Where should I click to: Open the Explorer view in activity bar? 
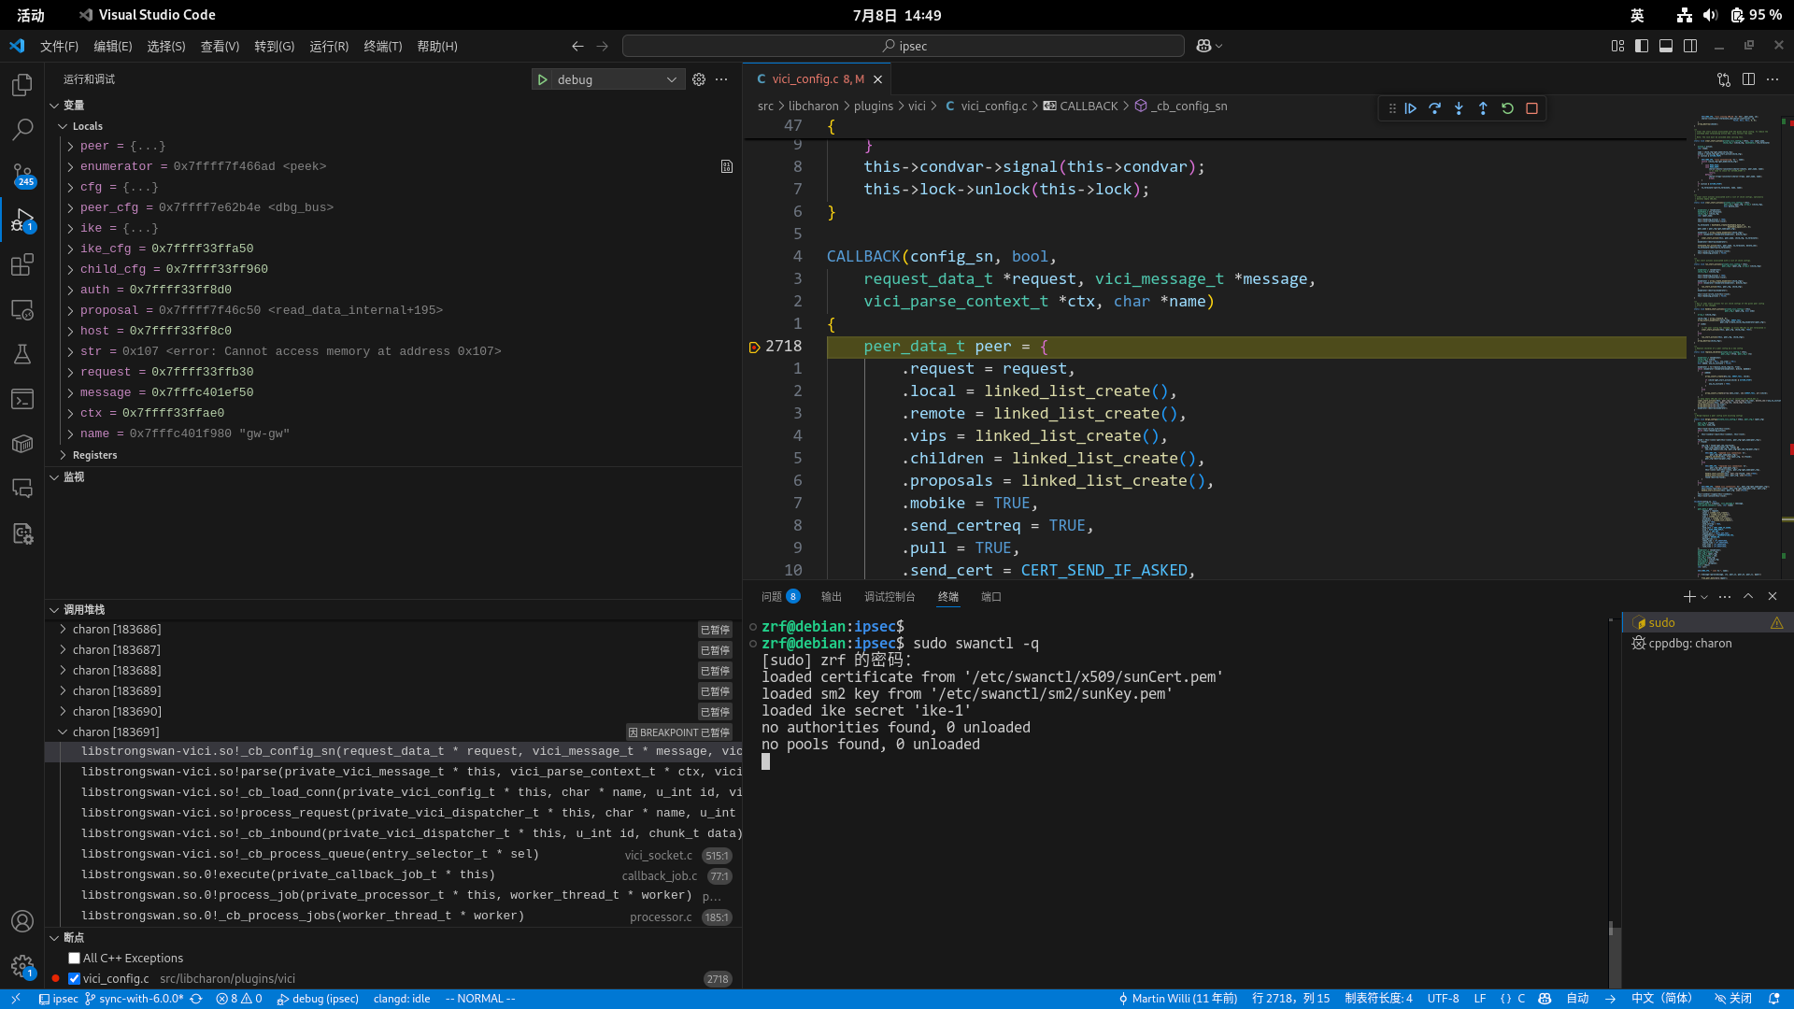tap(22, 85)
